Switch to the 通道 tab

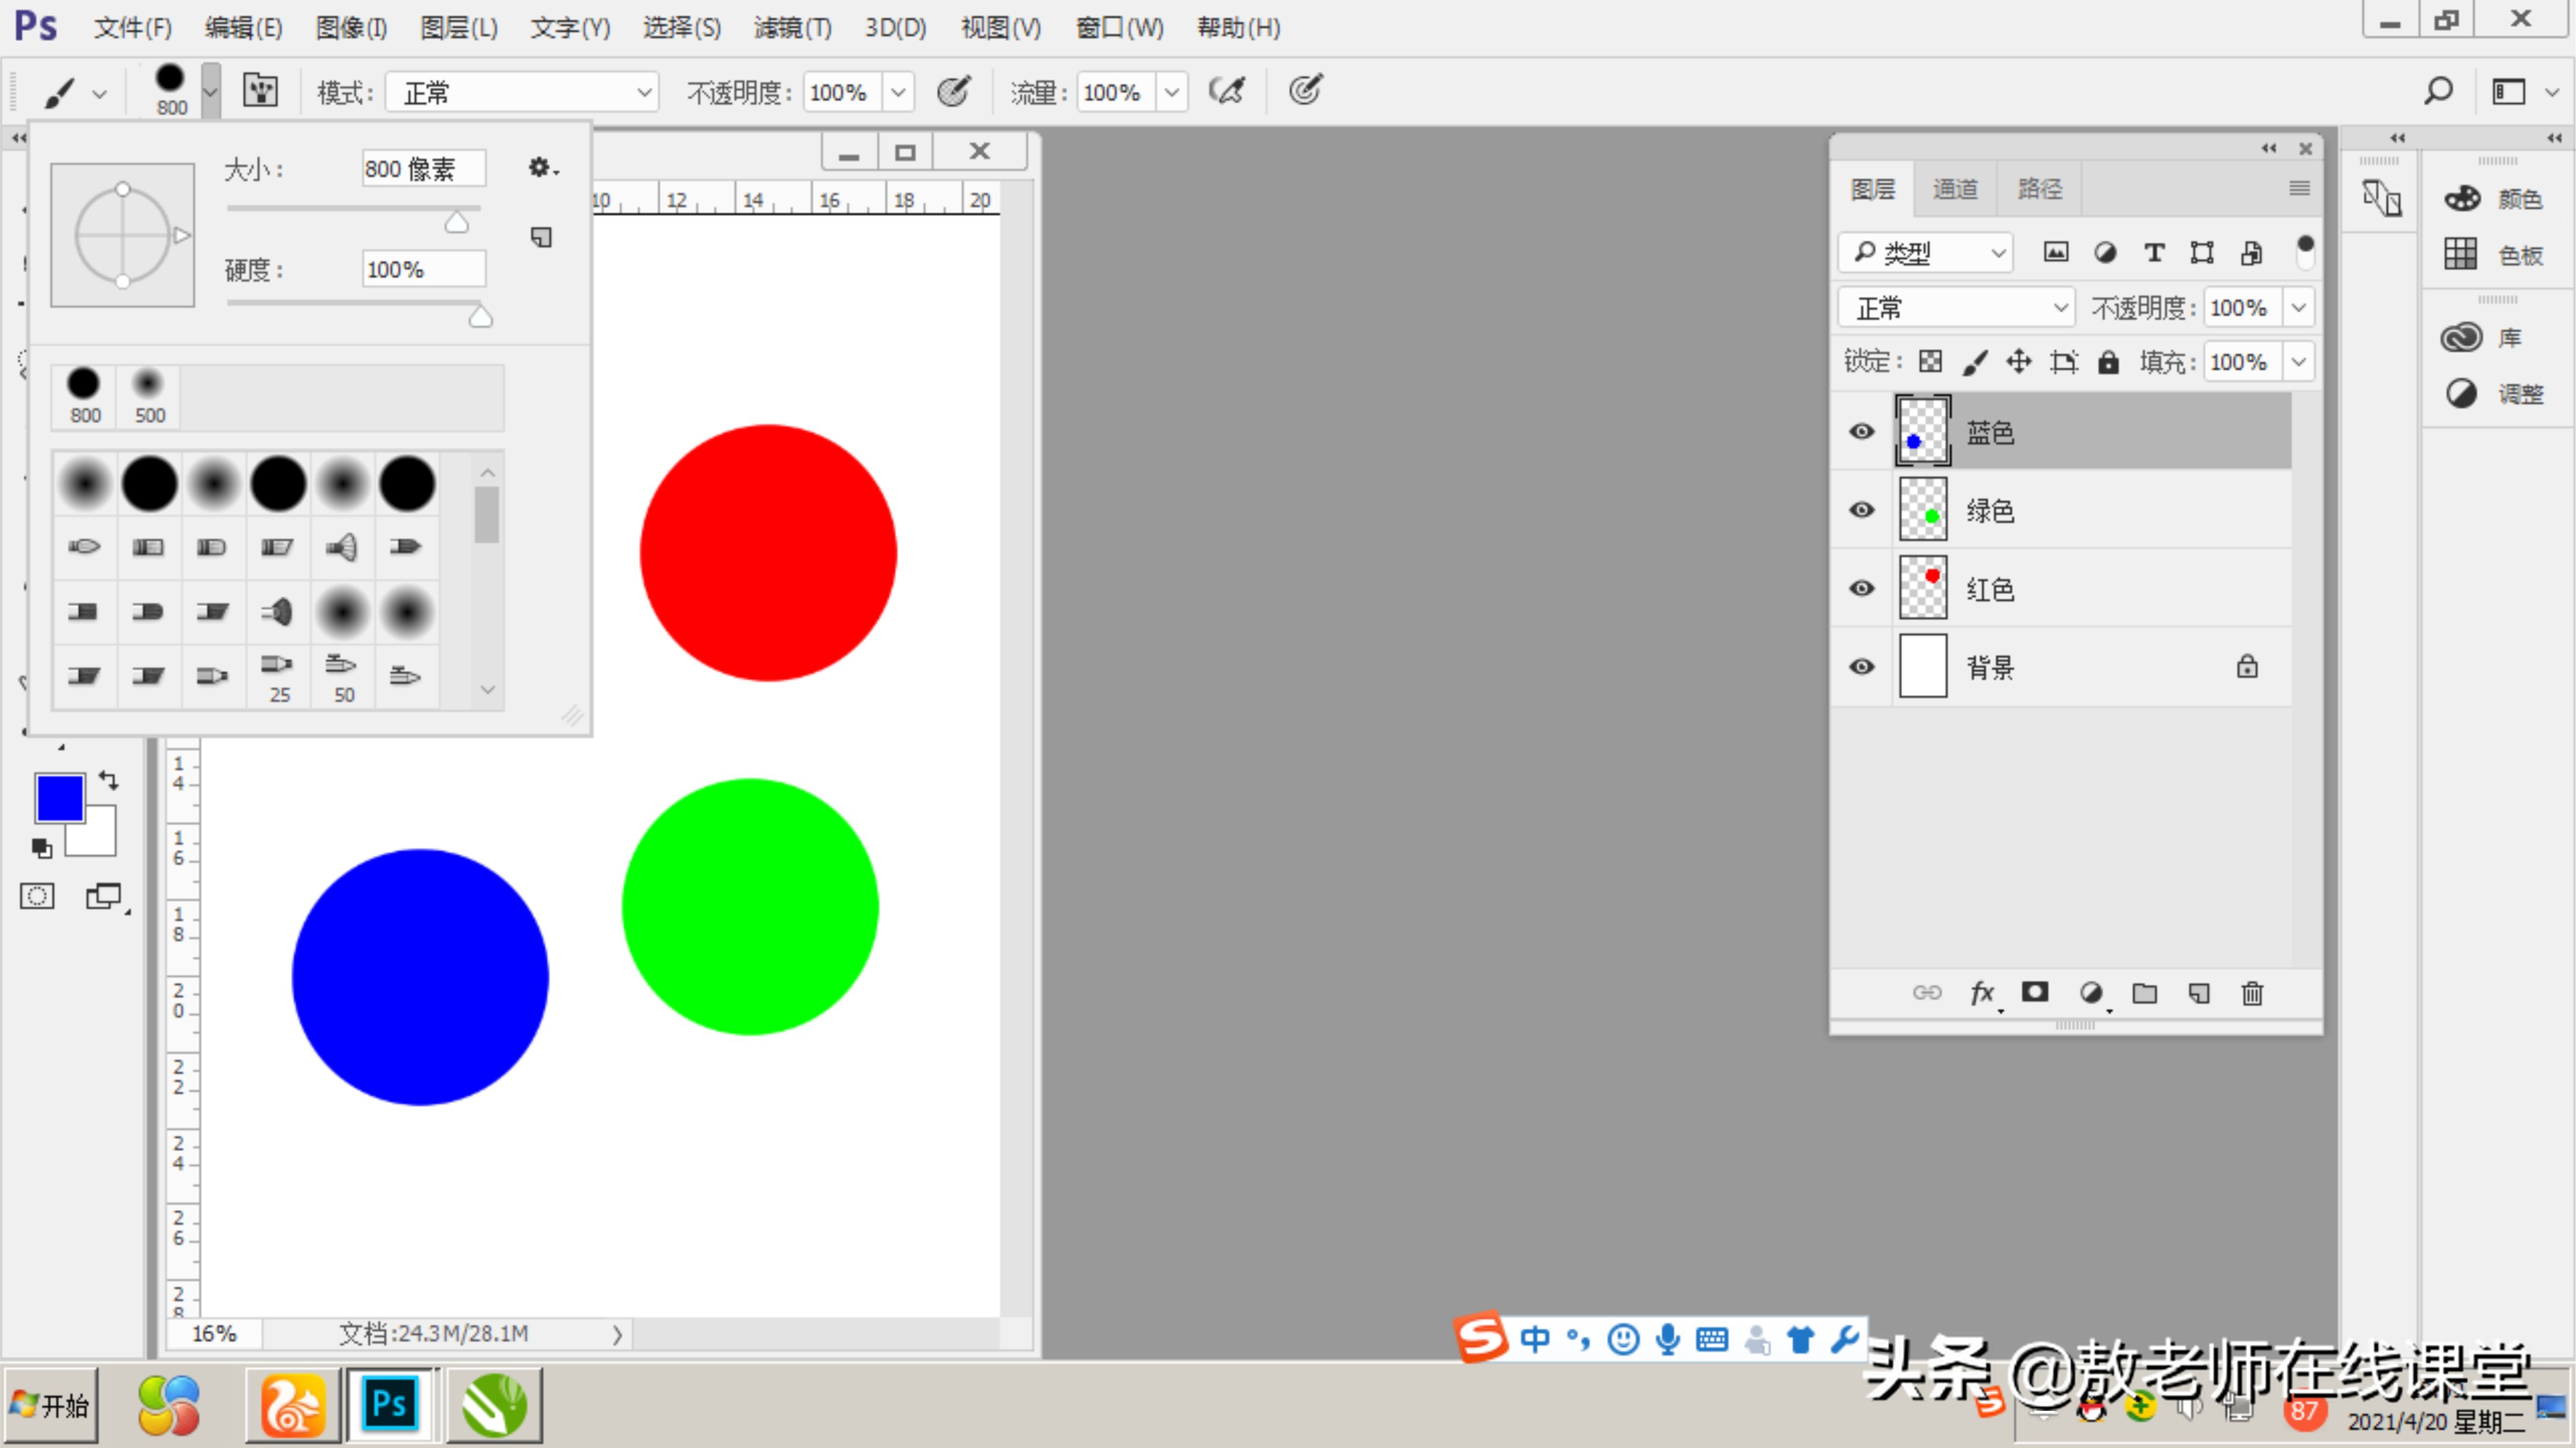coord(1955,189)
